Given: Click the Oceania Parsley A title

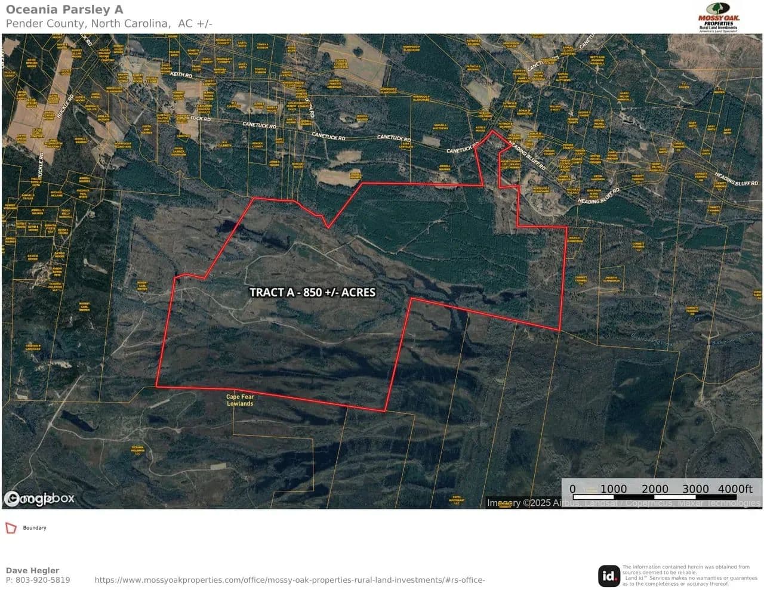Looking at the screenshot, I should tap(64, 10).
